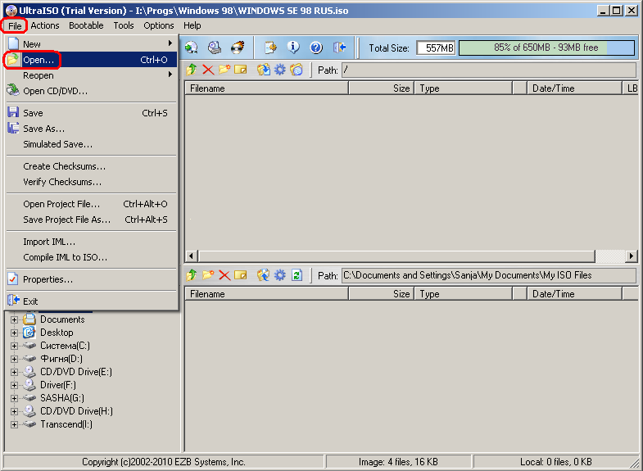Expand the Система(C:) drive node

(x=15, y=346)
